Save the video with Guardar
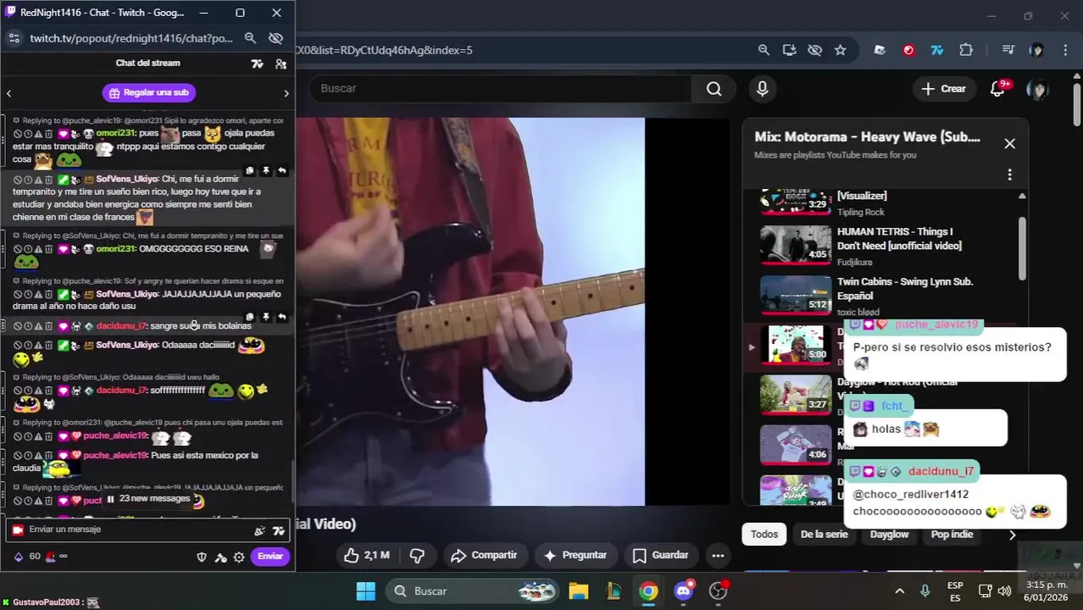Image resolution: width=1083 pixels, height=610 pixels. coord(660,556)
